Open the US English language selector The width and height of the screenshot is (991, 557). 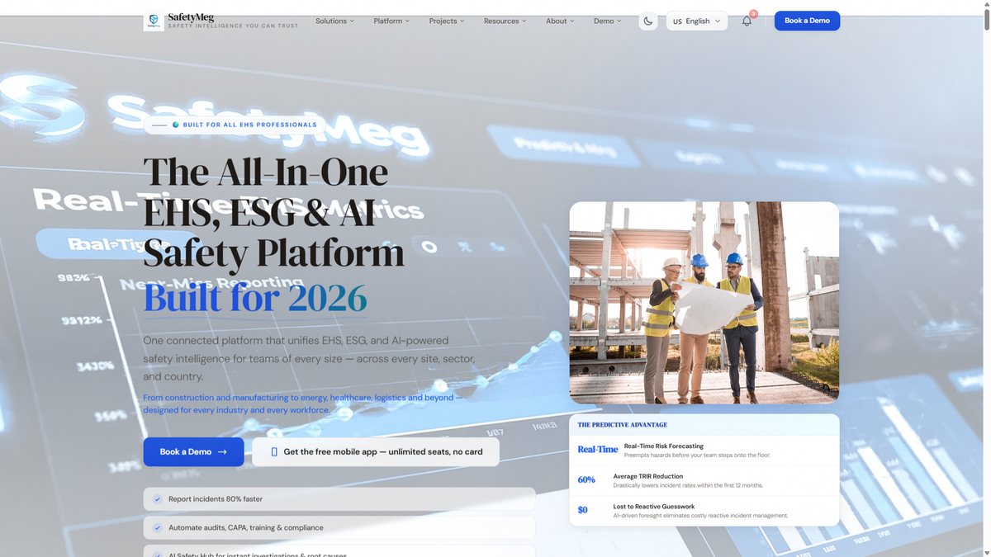point(697,21)
